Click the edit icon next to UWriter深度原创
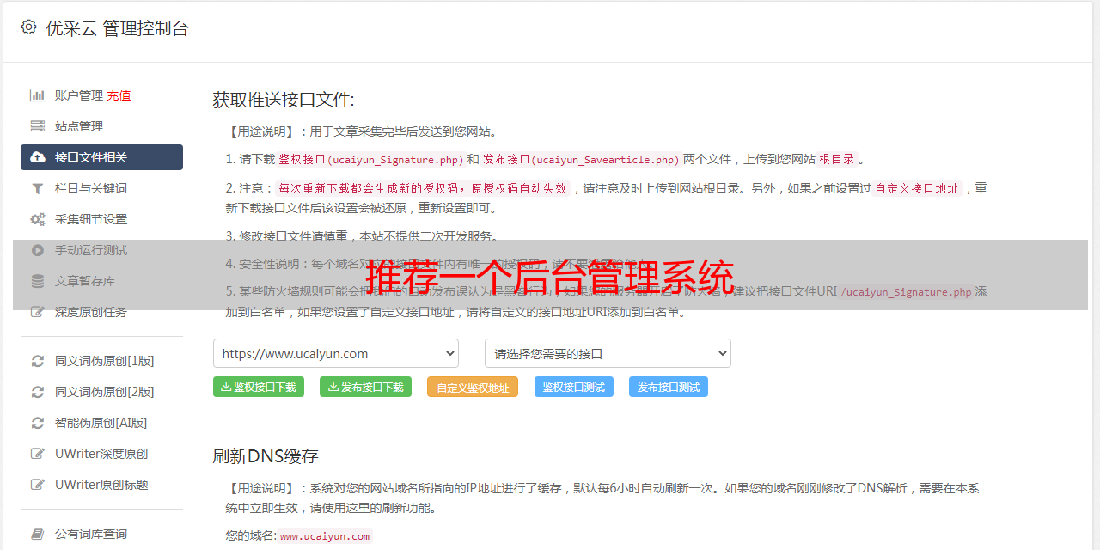This screenshot has width=1100, height=550. 38,454
